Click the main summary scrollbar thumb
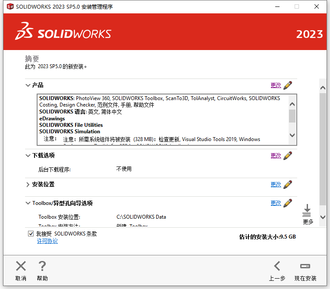The image size is (330, 289). point(323,149)
